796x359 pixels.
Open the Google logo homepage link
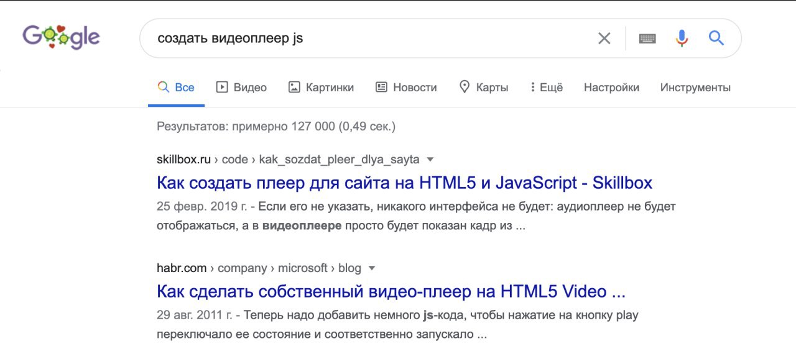pos(62,37)
